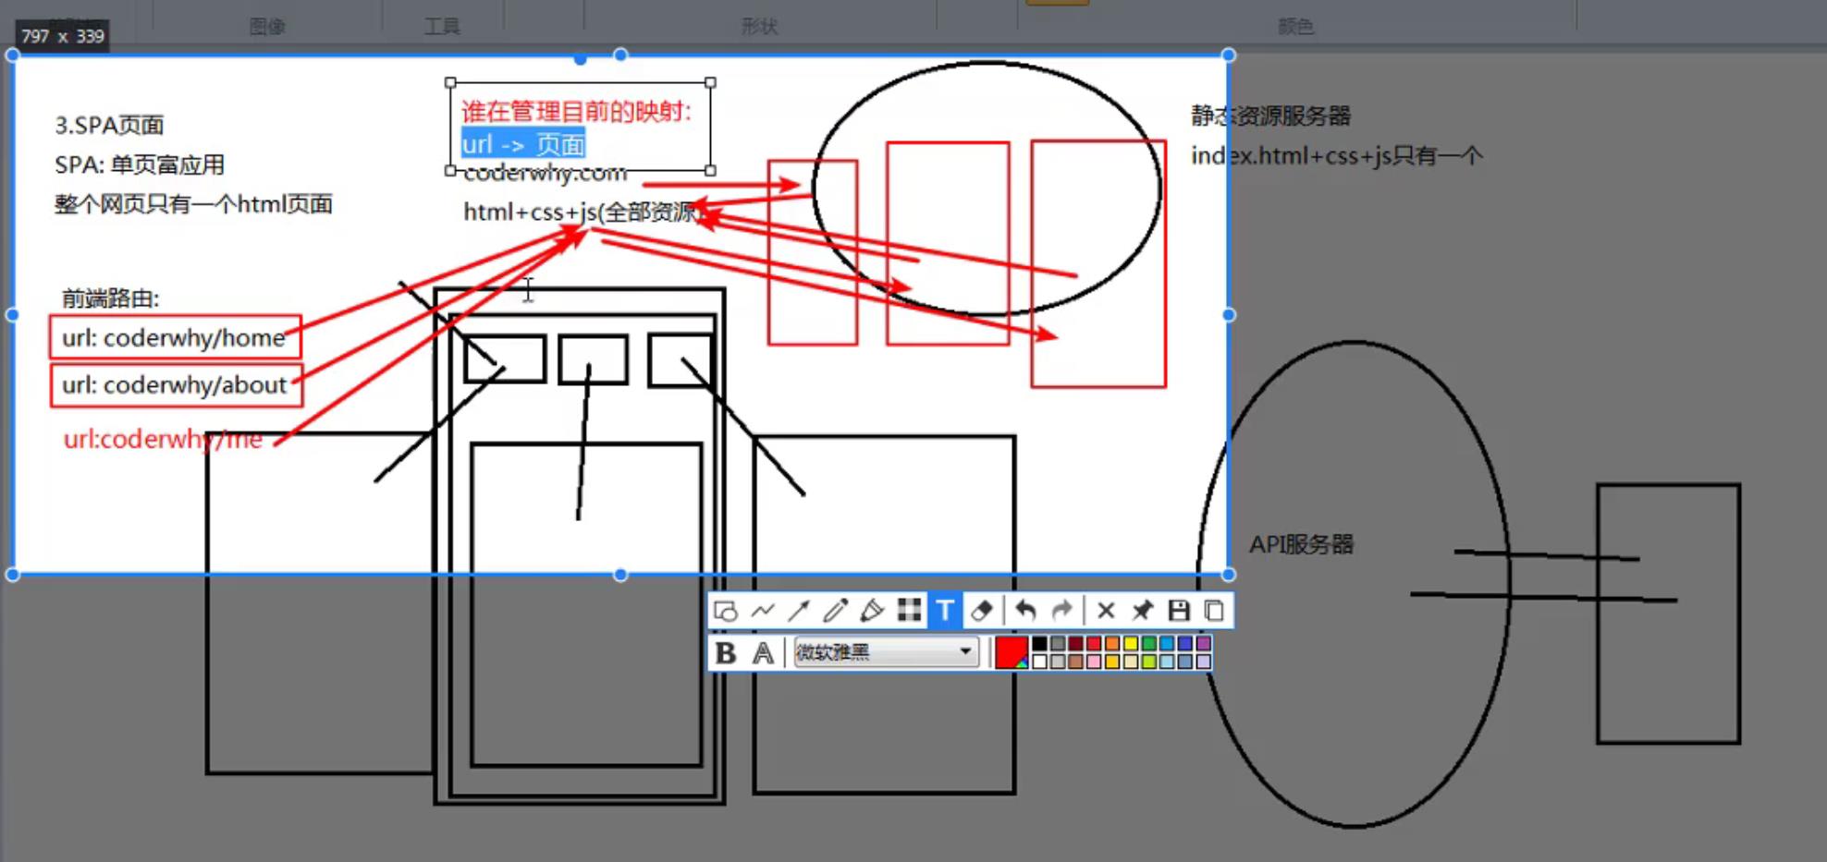Click the red text '谁在管理目前的映射:'
The image size is (1827, 862).
(x=576, y=112)
